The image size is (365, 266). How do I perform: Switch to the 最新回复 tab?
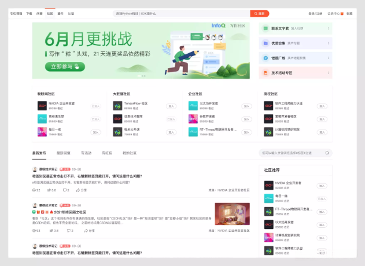[64, 153]
